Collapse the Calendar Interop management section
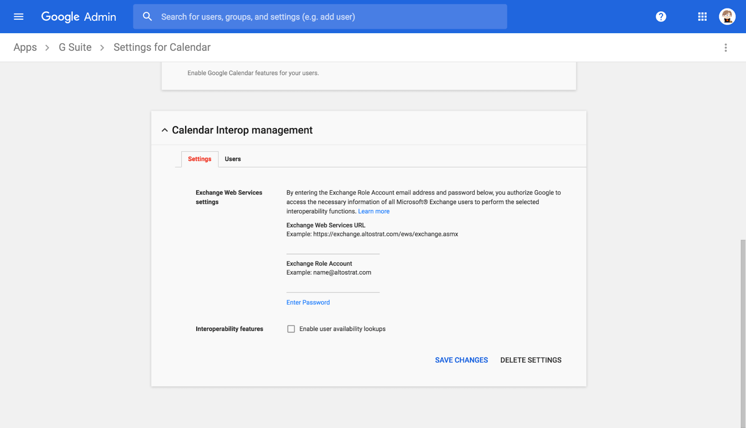 tap(165, 130)
